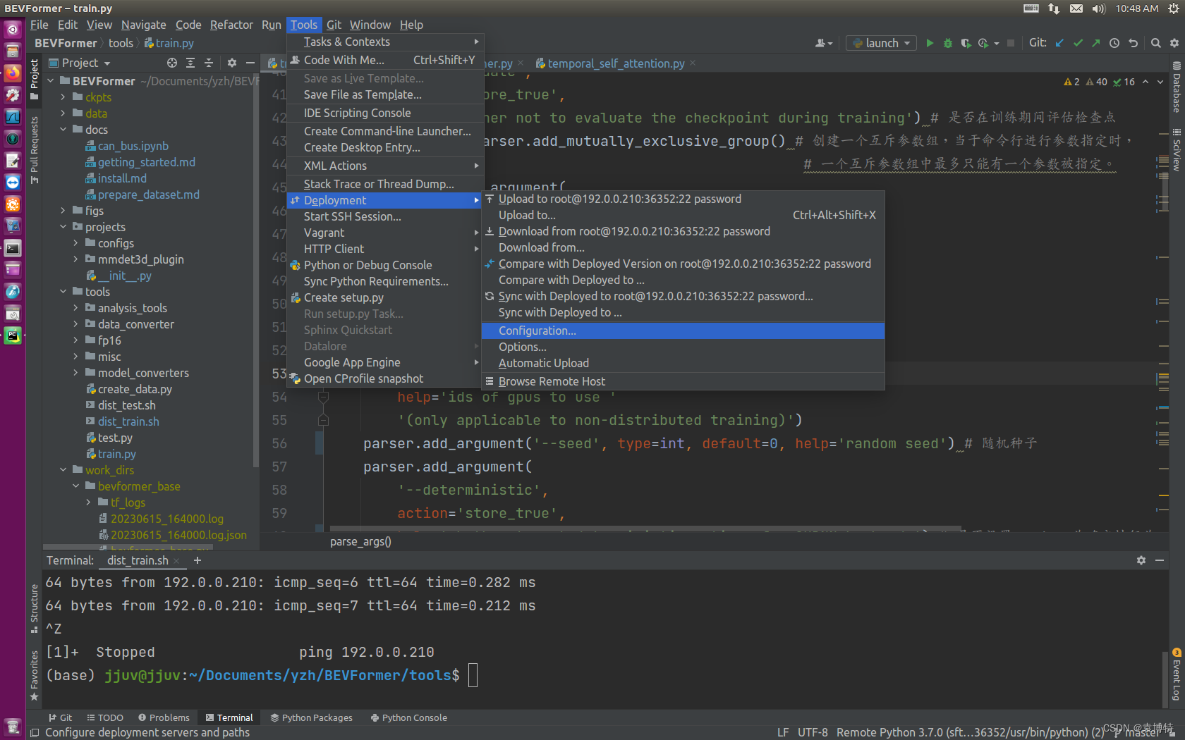The image size is (1185, 740).
Task: Choose Options... in Deployment submenu
Action: coord(683,347)
